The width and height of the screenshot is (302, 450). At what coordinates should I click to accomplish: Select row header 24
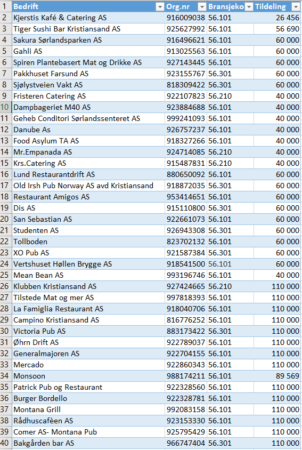[6, 264]
